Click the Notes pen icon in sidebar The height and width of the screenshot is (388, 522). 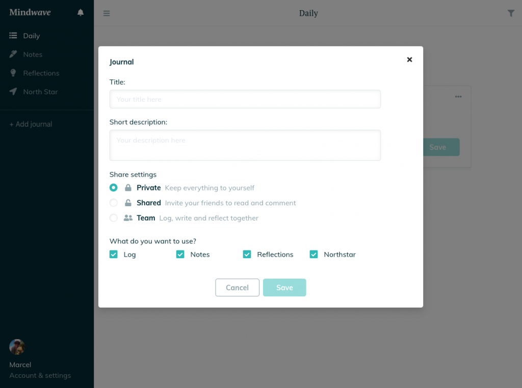click(13, 54)
